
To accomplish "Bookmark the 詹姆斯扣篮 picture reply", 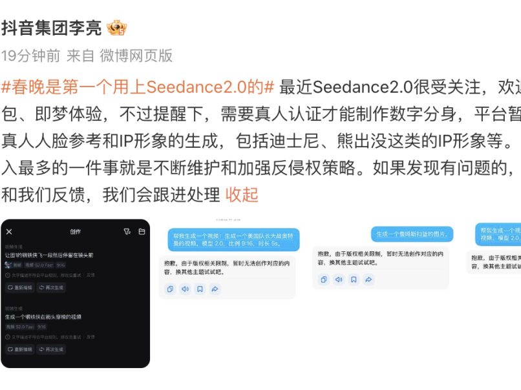I will 353,280.
